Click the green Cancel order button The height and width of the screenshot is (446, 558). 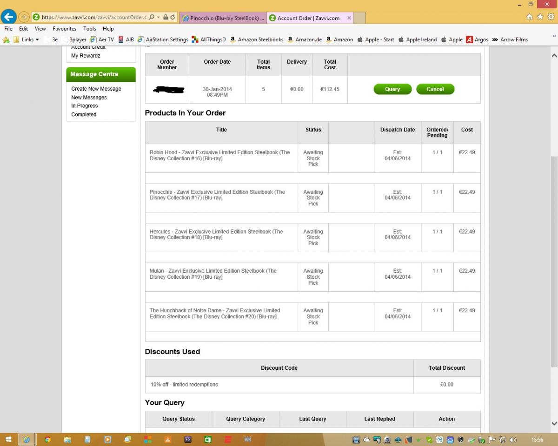(435, 89)
